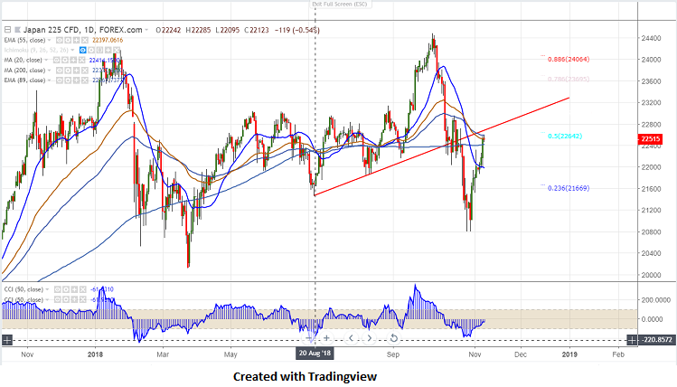Open settings for the lower CCI (50, close)

click(x=66, y=300)
